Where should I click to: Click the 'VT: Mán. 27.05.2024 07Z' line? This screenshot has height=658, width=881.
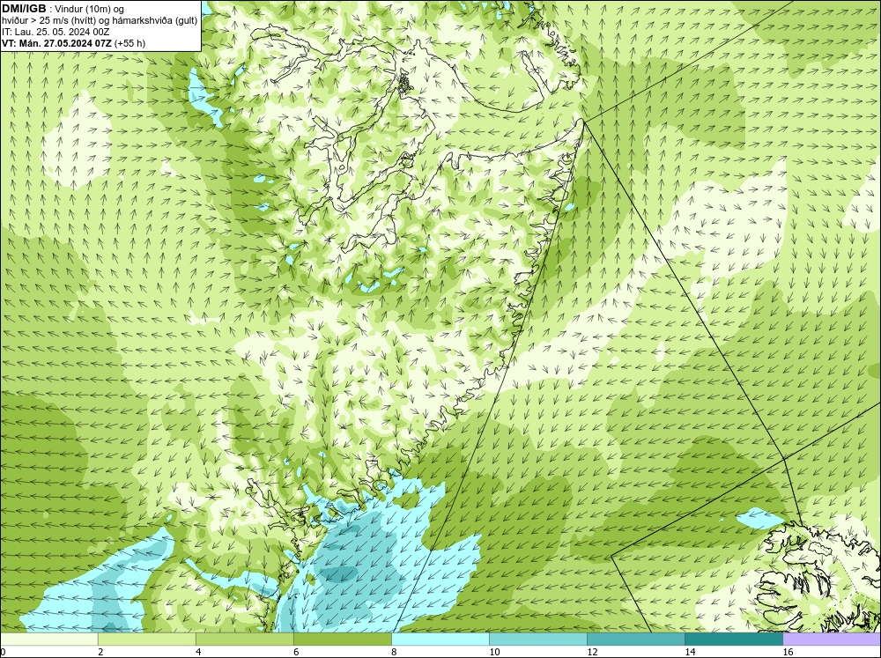pyautogui.click(x=57, y=43)
